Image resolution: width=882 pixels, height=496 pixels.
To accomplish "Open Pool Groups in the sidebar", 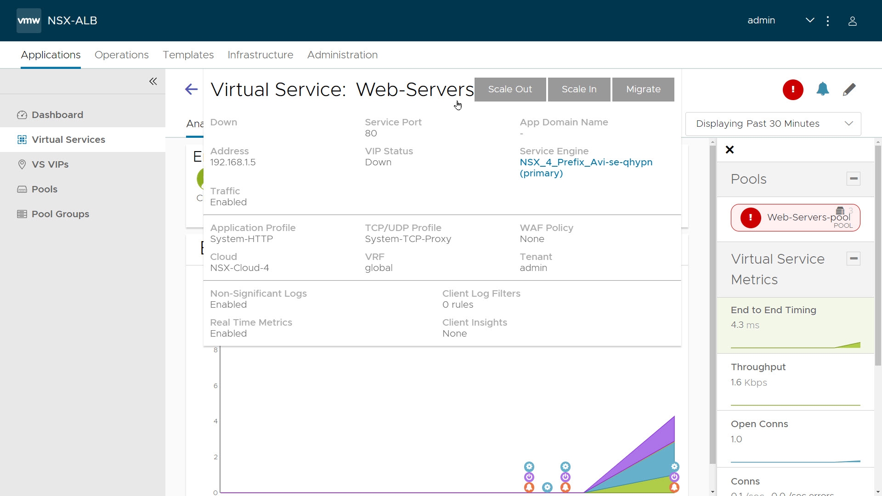I will coord(60,214).
